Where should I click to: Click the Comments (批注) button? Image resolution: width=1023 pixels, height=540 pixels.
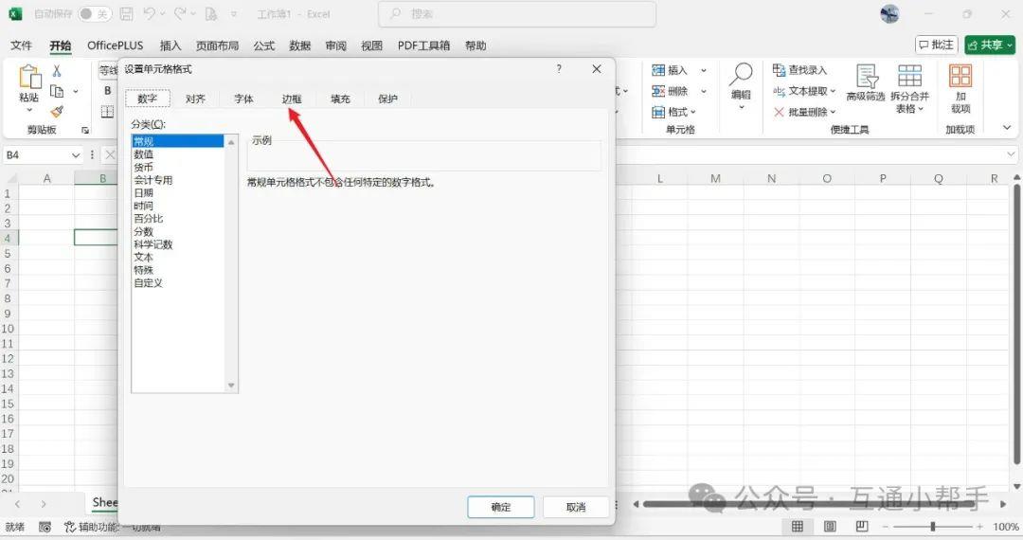(x=936, y=45)
